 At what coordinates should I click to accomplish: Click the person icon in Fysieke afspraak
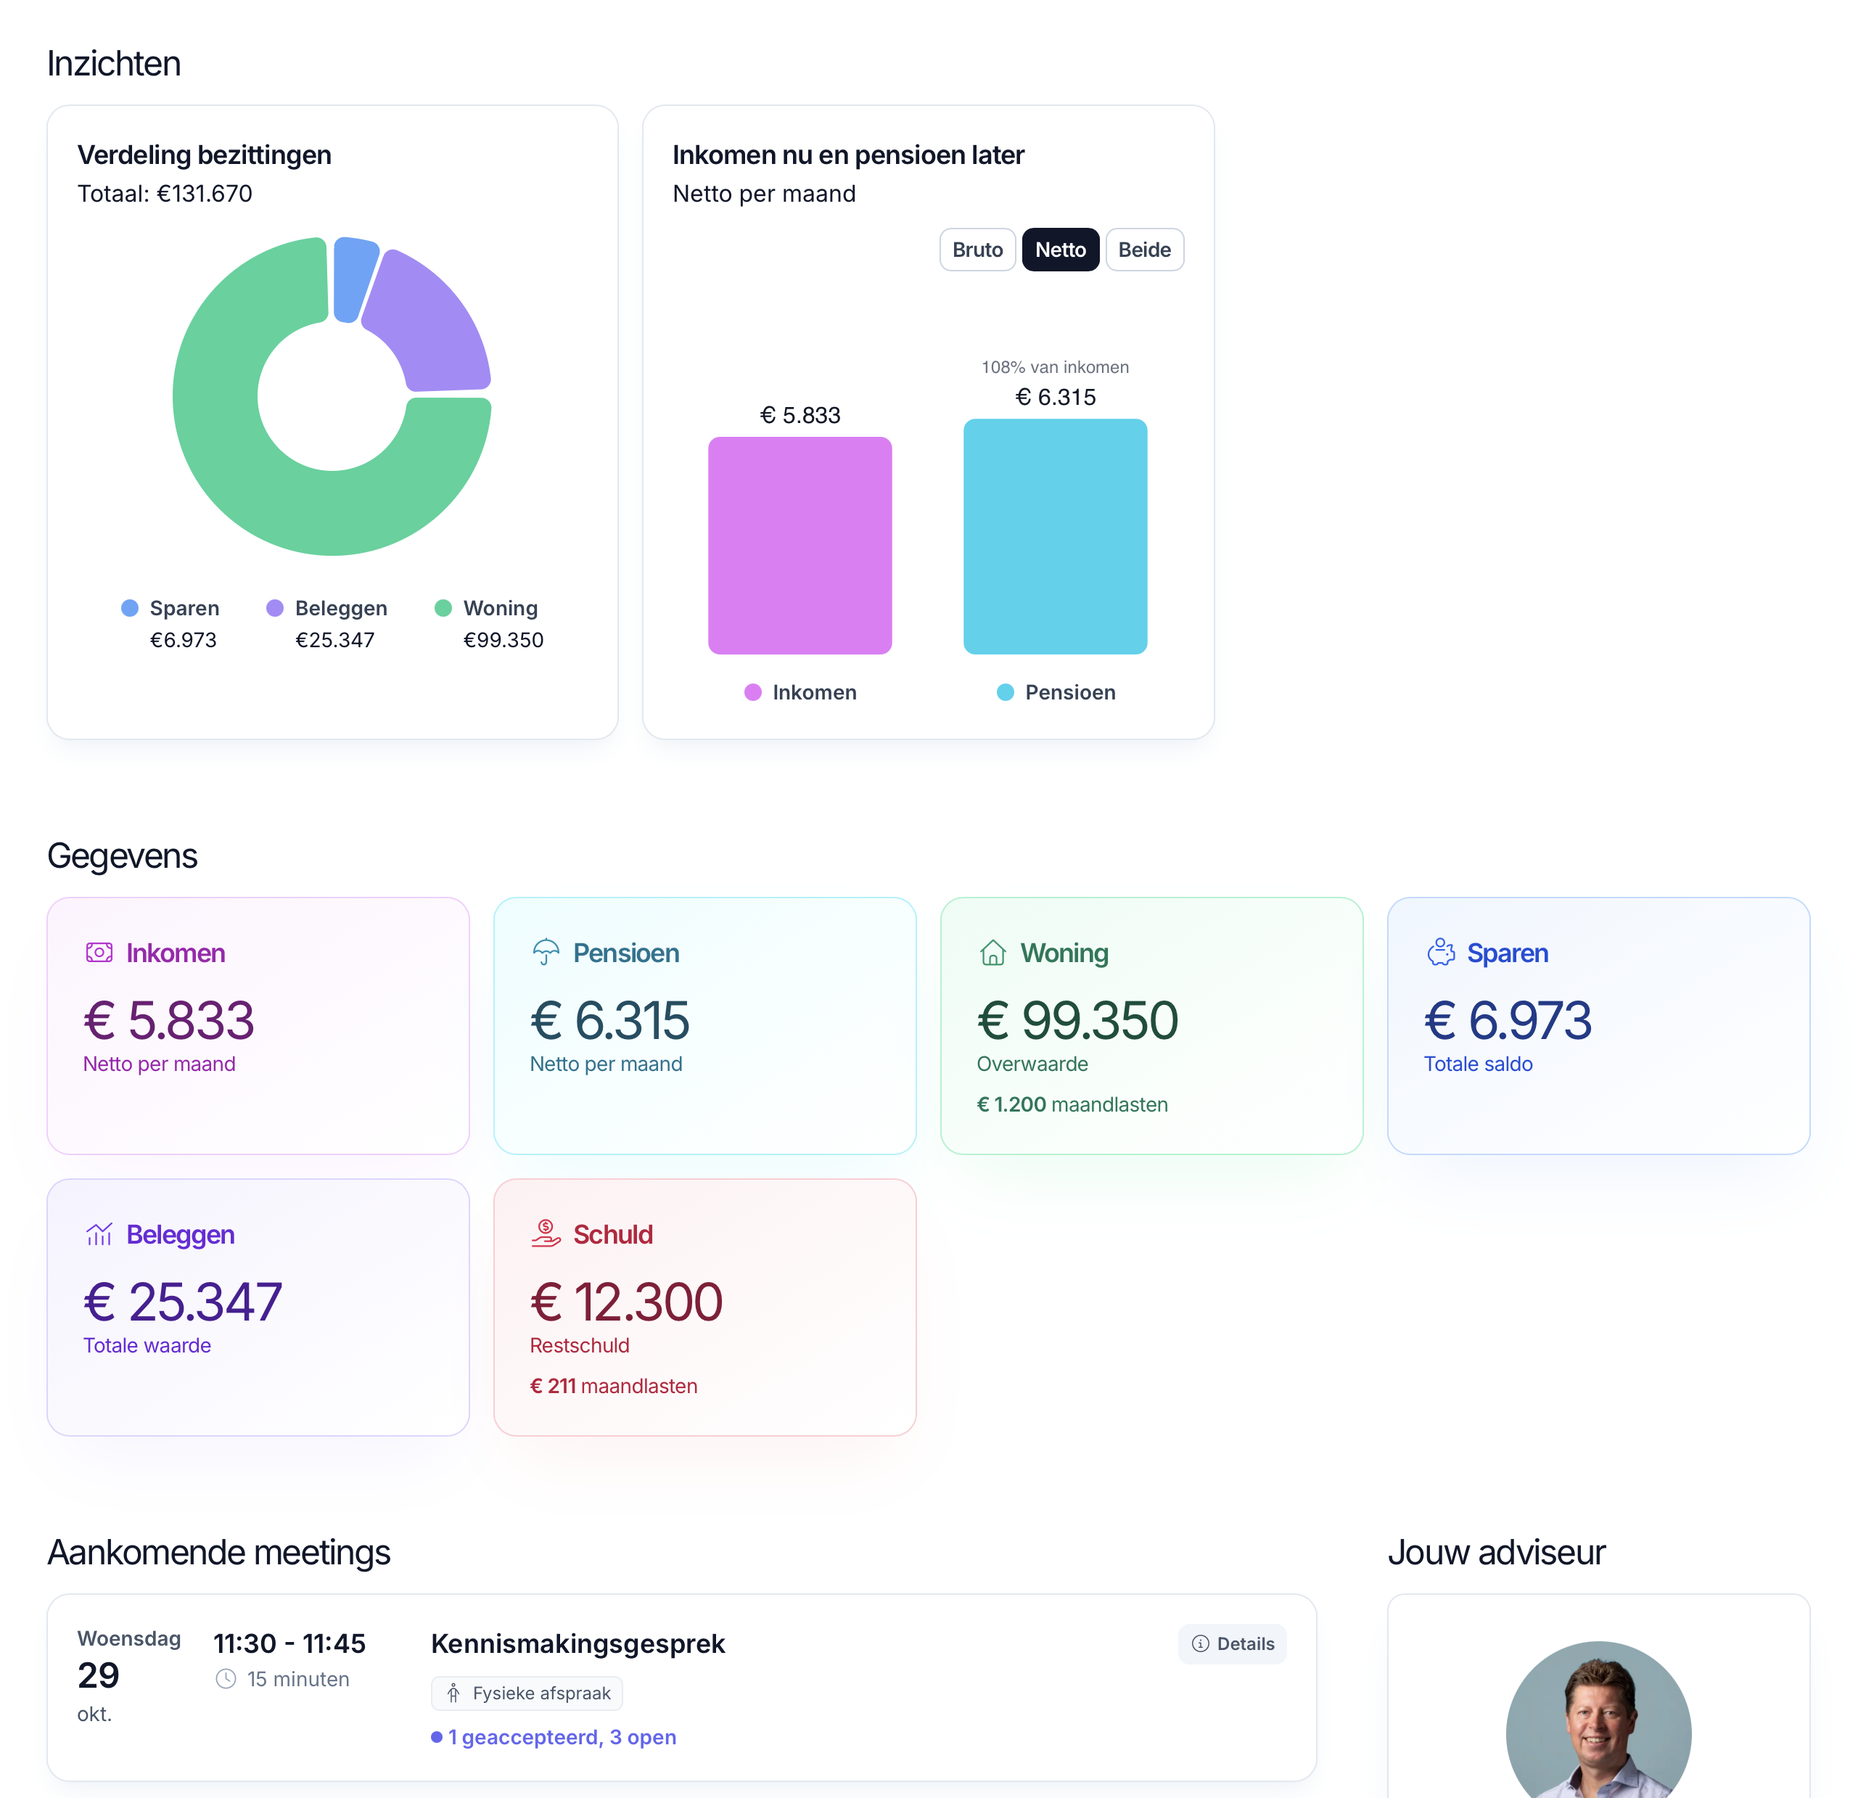pos(453,1692)
